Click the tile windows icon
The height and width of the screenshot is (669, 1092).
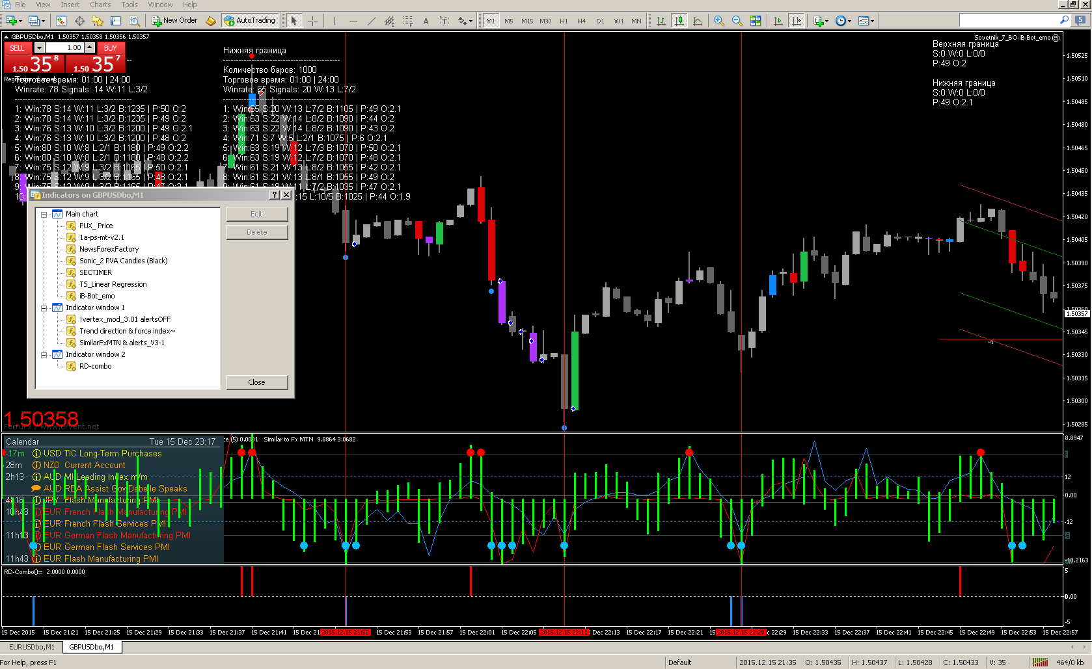[x=756, y=21]
